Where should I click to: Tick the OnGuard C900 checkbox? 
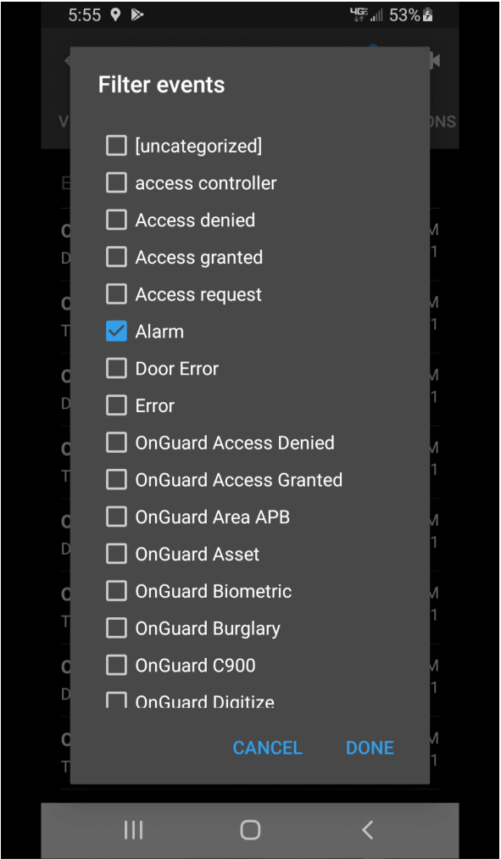(x=116, y=666)
